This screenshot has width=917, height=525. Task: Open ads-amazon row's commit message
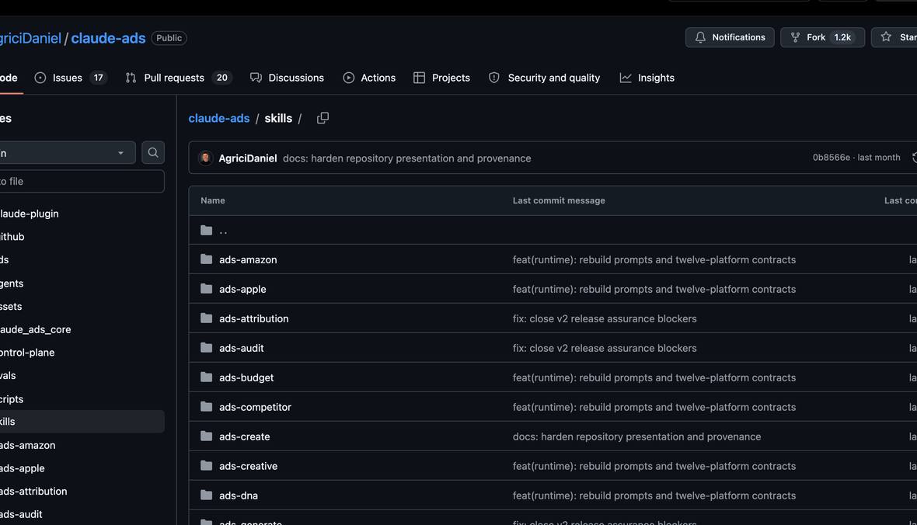(654, 259)
